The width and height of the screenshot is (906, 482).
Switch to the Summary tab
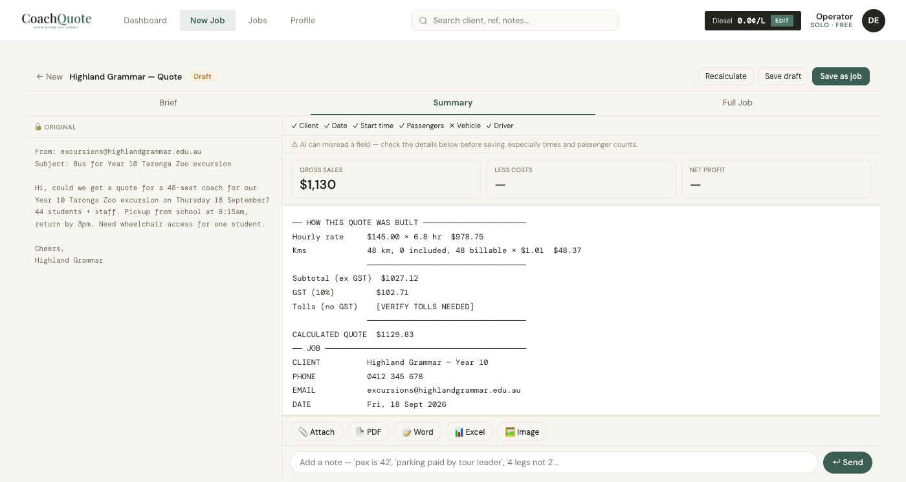[x=453, y=102]
